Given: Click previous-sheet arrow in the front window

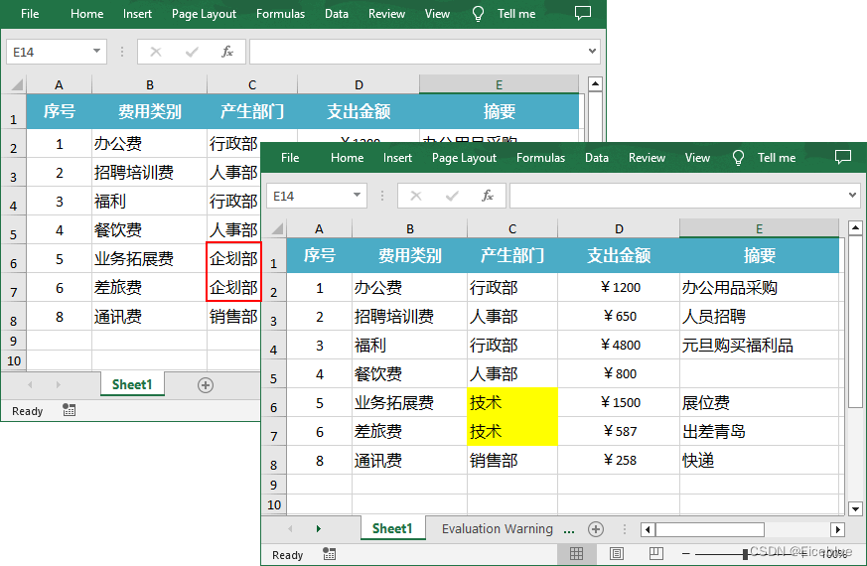Looking at the screenshot, I should (290, 529).
